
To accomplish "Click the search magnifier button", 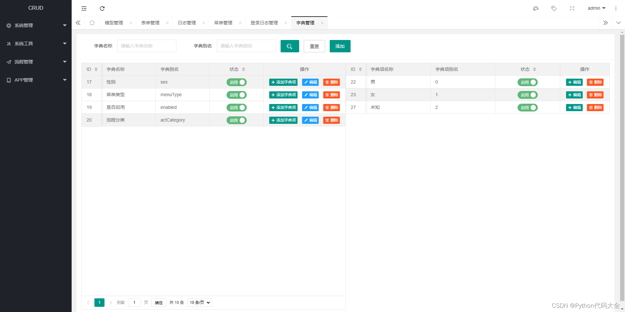I will 289,46.
